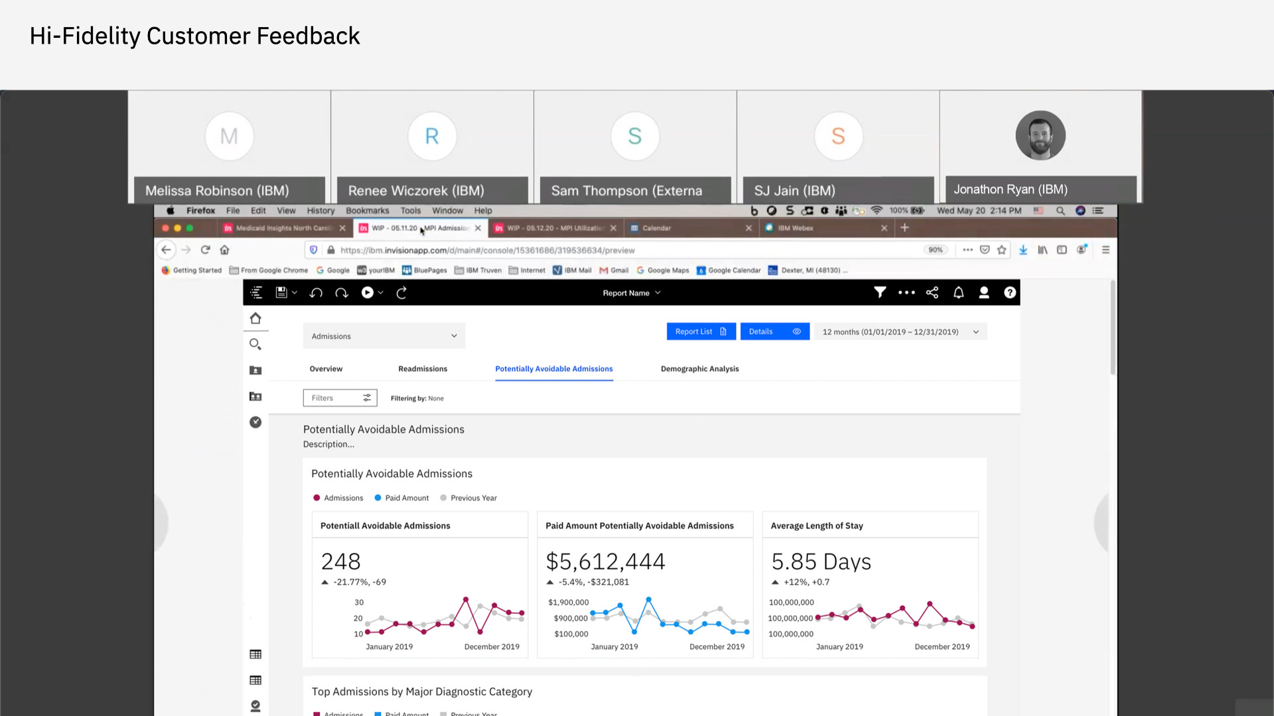Open the navigation menu icon in report toolbar
The height and width of the screenshot is (716, 1274).
point(256,292)
